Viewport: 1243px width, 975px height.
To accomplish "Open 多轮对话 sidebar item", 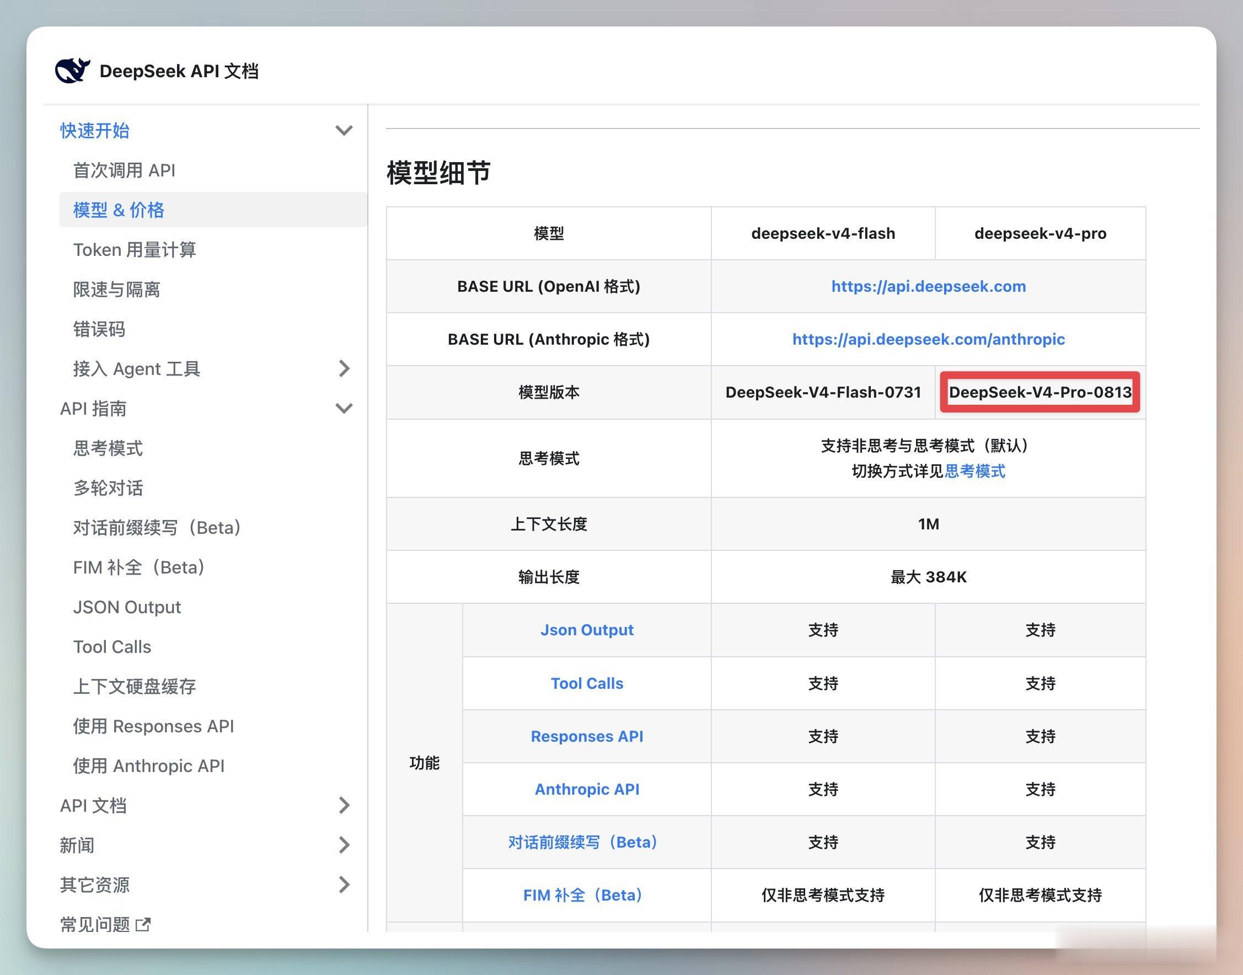I will click(x=108, y=488).
